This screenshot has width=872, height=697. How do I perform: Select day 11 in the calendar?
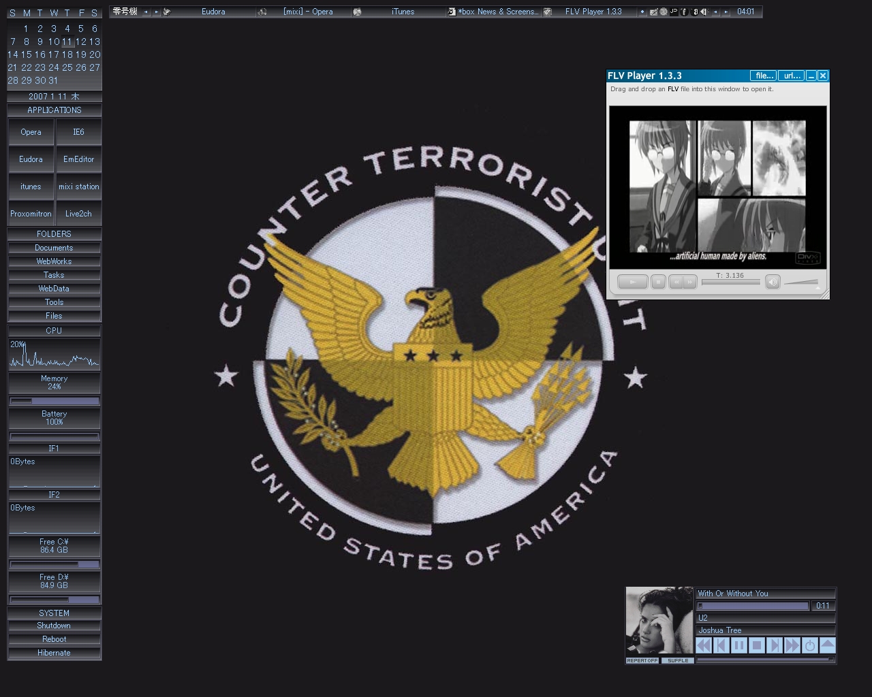coord(67,42)
